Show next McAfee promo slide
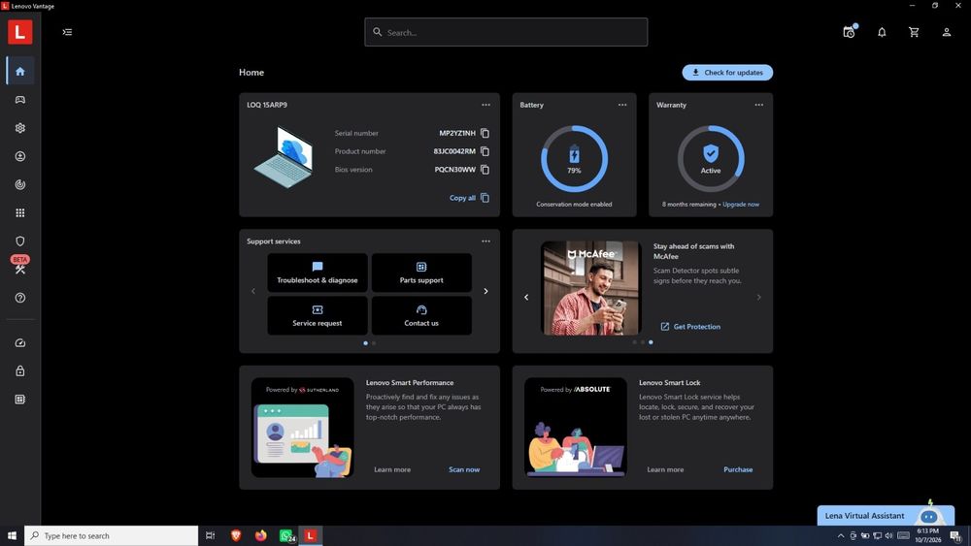The height and width of the screenshot is (546, 971). point(758,298)
